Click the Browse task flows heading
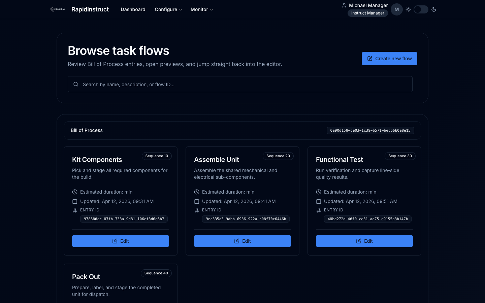The height and width of the screenshot is (303, 485). pos(119,50)
